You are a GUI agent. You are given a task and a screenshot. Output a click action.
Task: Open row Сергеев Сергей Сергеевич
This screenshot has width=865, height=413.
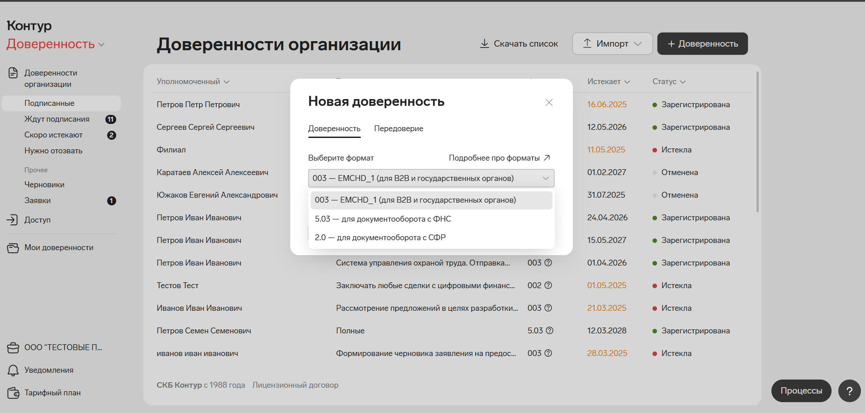(205, 127)
